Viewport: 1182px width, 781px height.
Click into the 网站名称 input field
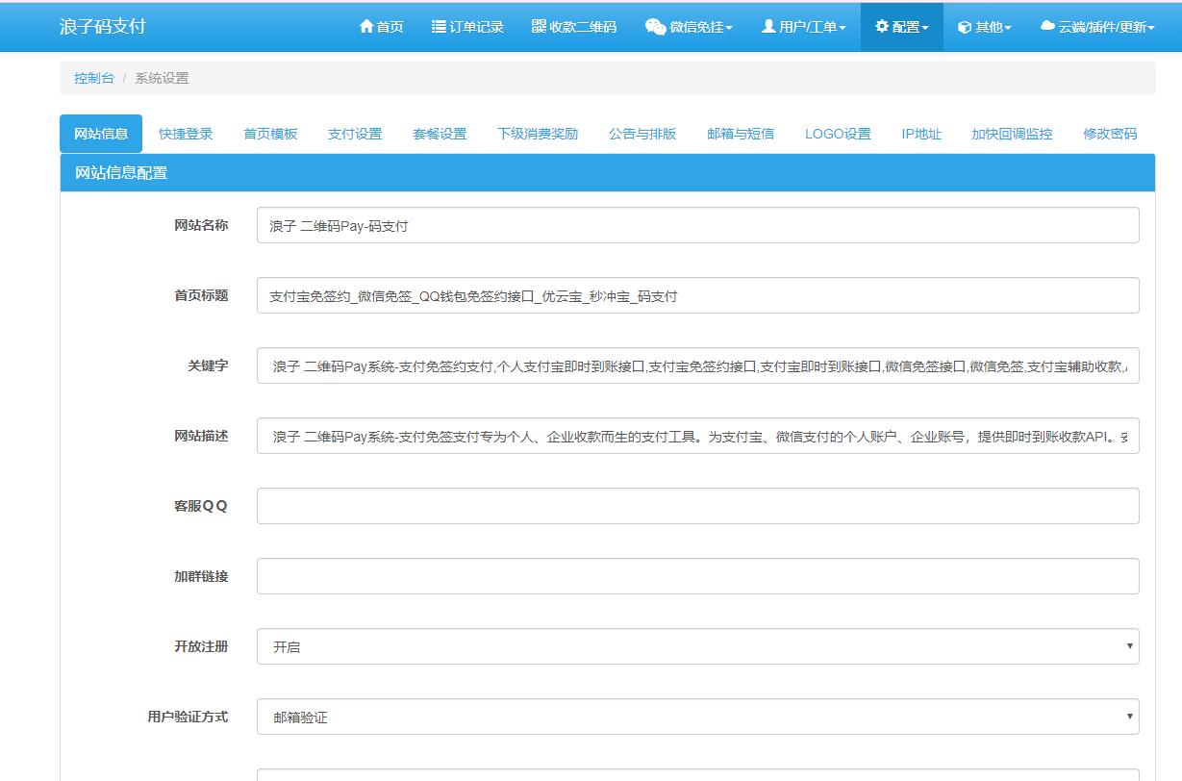click(698, 225)
